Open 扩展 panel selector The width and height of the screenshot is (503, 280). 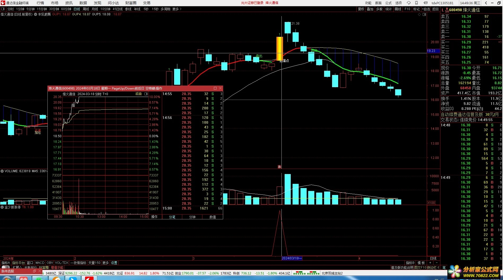click(17, 268)
